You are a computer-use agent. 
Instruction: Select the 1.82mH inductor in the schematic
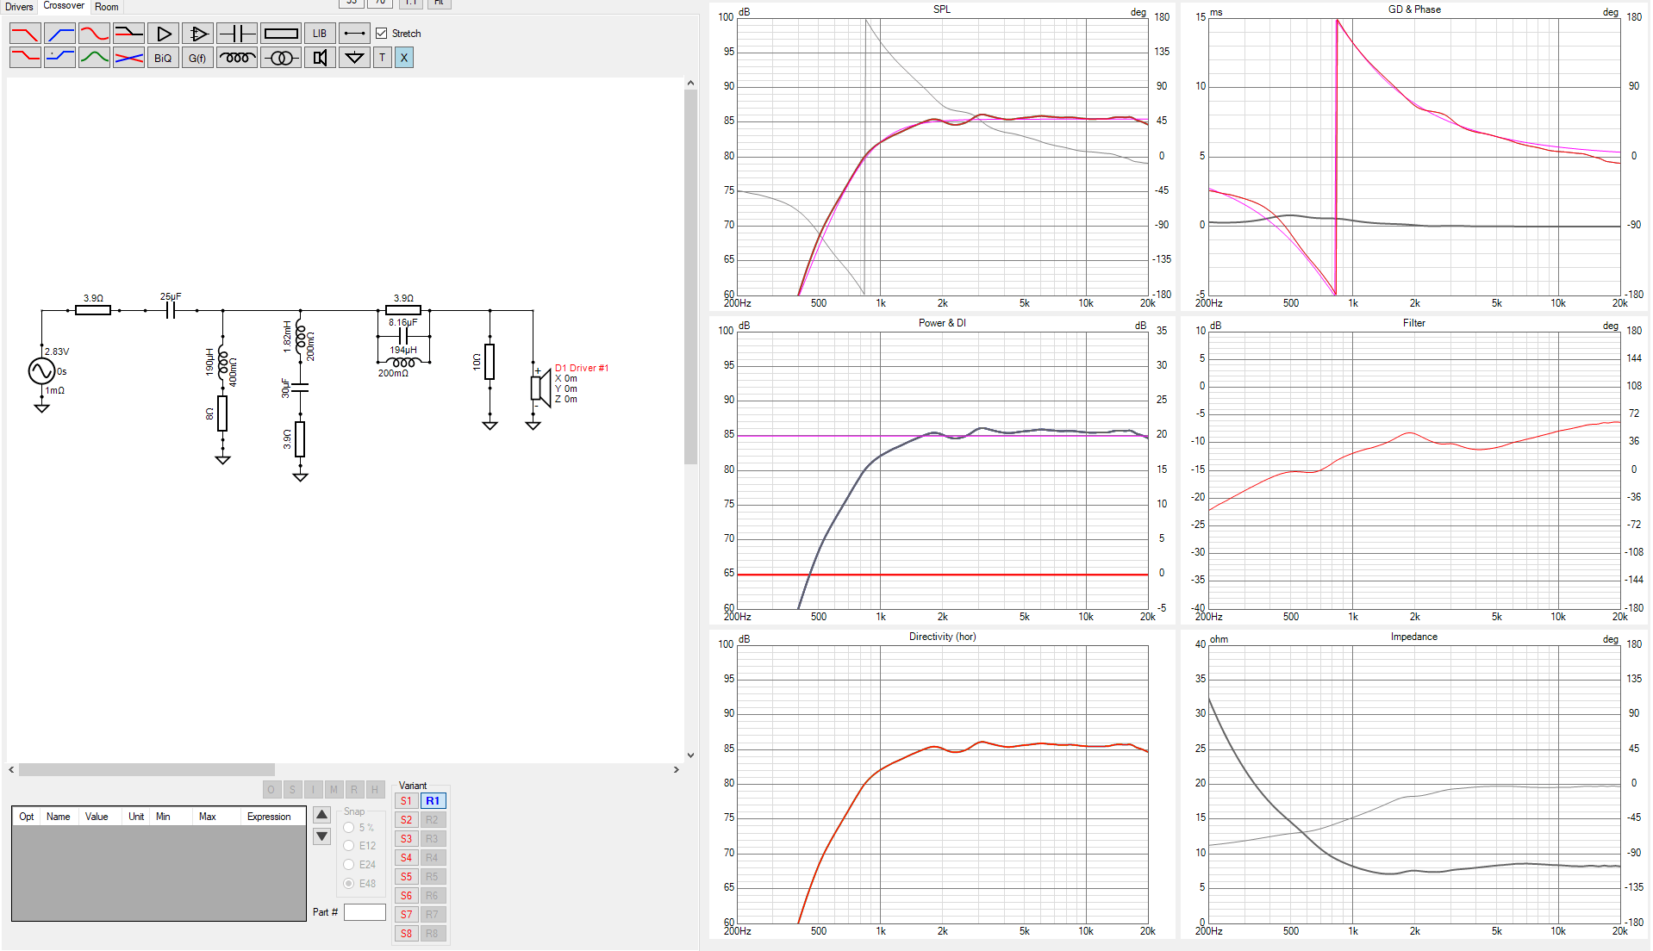click(300, 336)
